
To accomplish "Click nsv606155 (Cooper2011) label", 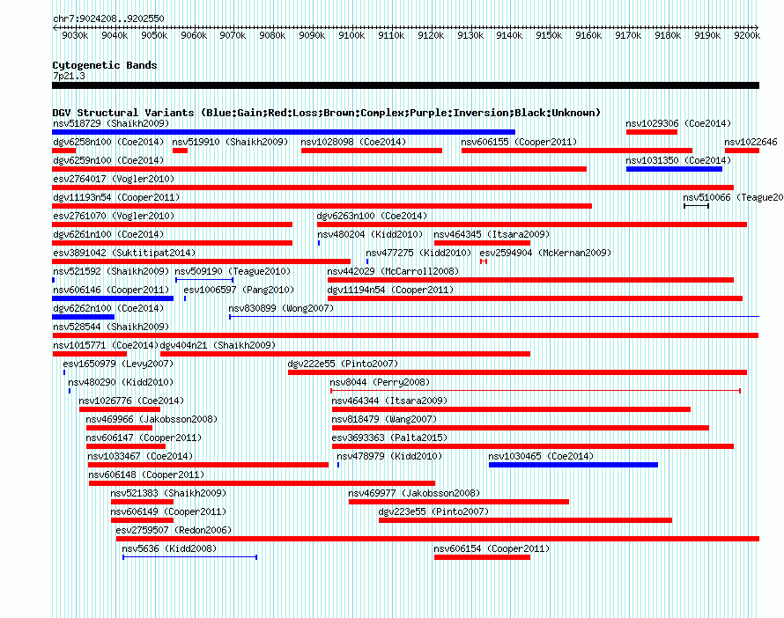I will (519, 142).
